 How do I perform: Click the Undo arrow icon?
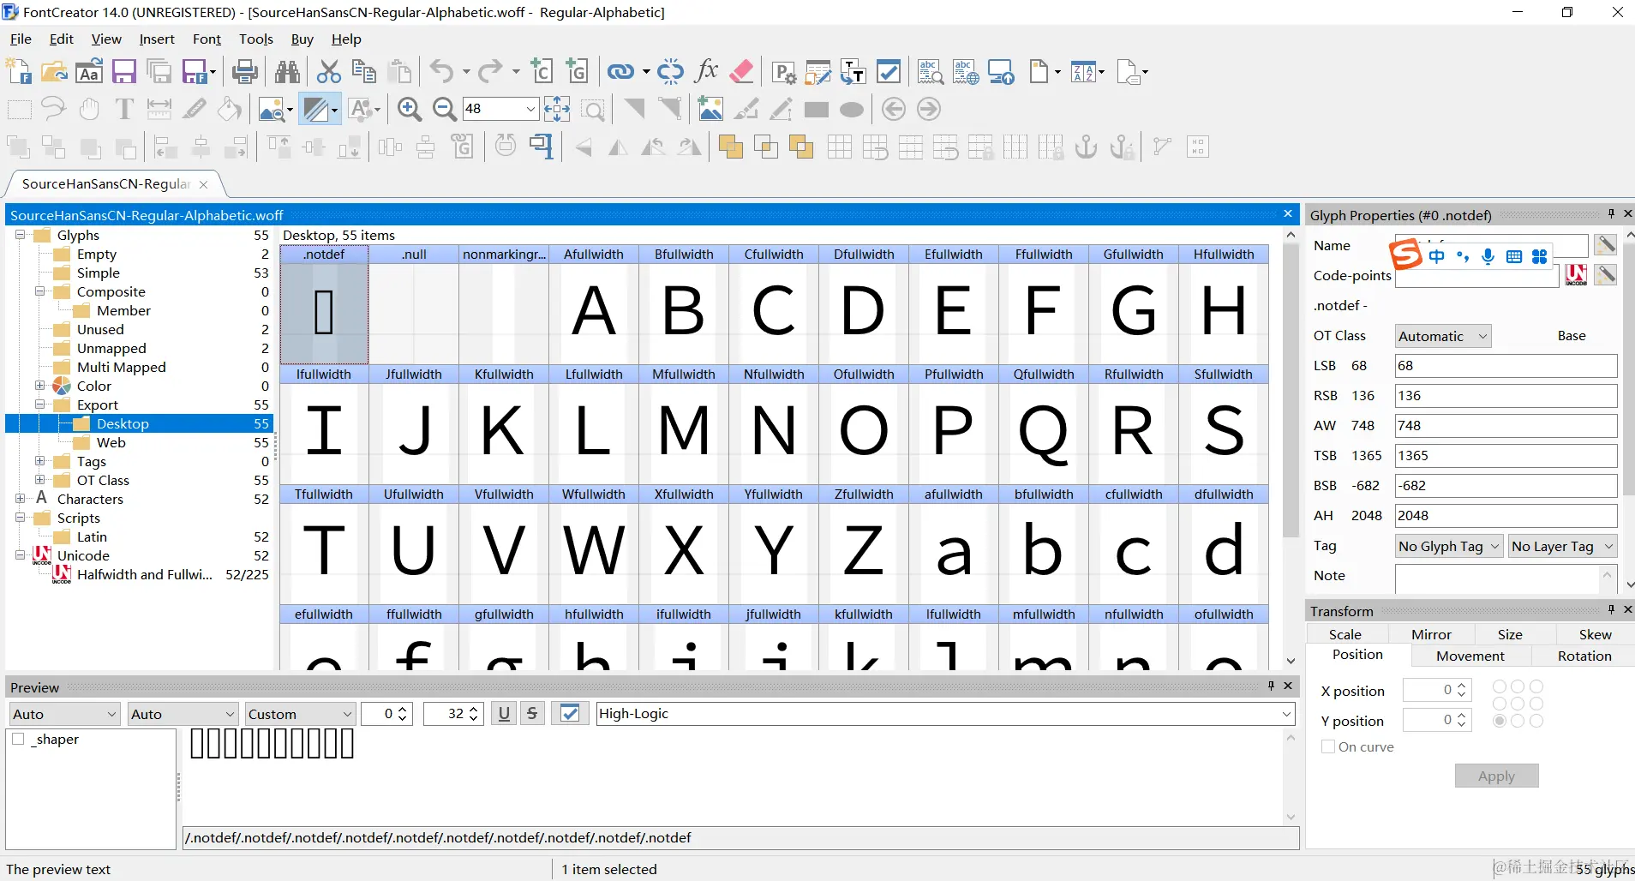pyautogui.click(x=441, y=71)
